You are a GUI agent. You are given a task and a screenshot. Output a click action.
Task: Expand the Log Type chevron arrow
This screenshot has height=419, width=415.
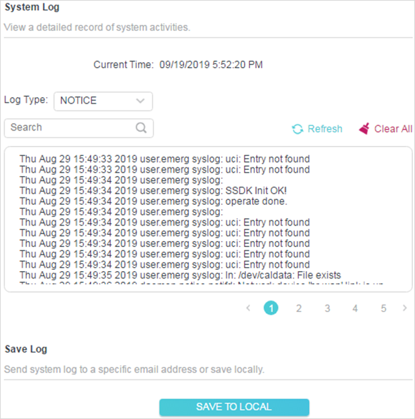tap(140, 101)
